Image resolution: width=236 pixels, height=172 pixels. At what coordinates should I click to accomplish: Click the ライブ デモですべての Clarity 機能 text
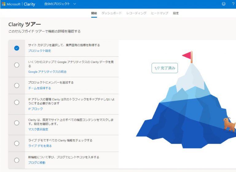[x=60, y=140]
